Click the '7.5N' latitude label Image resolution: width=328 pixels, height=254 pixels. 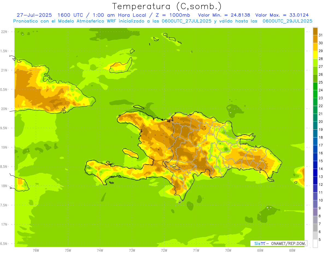click(x=4, y=205)
